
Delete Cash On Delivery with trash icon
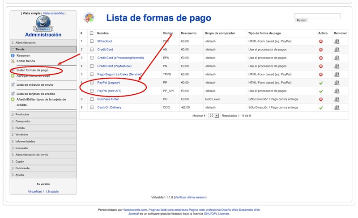(337, 108)
